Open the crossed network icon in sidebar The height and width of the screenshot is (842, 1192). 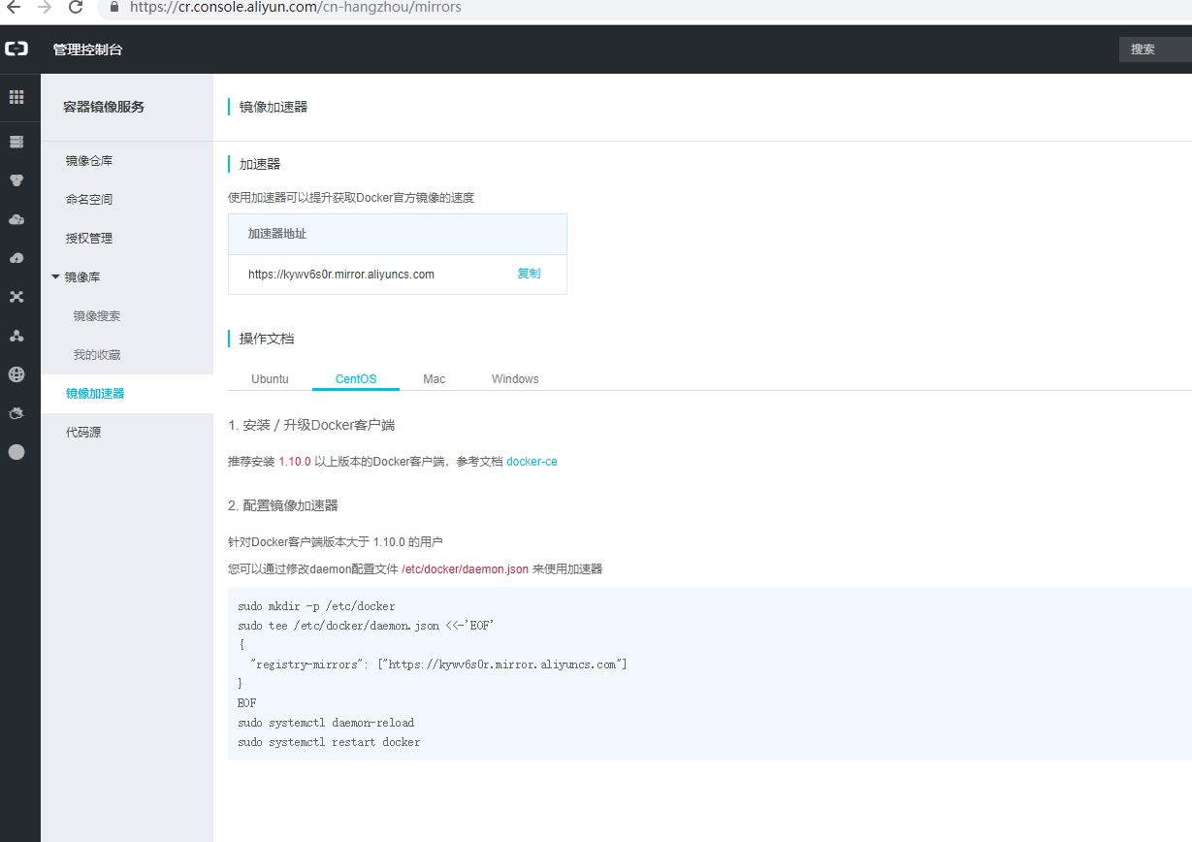point(16,297)
